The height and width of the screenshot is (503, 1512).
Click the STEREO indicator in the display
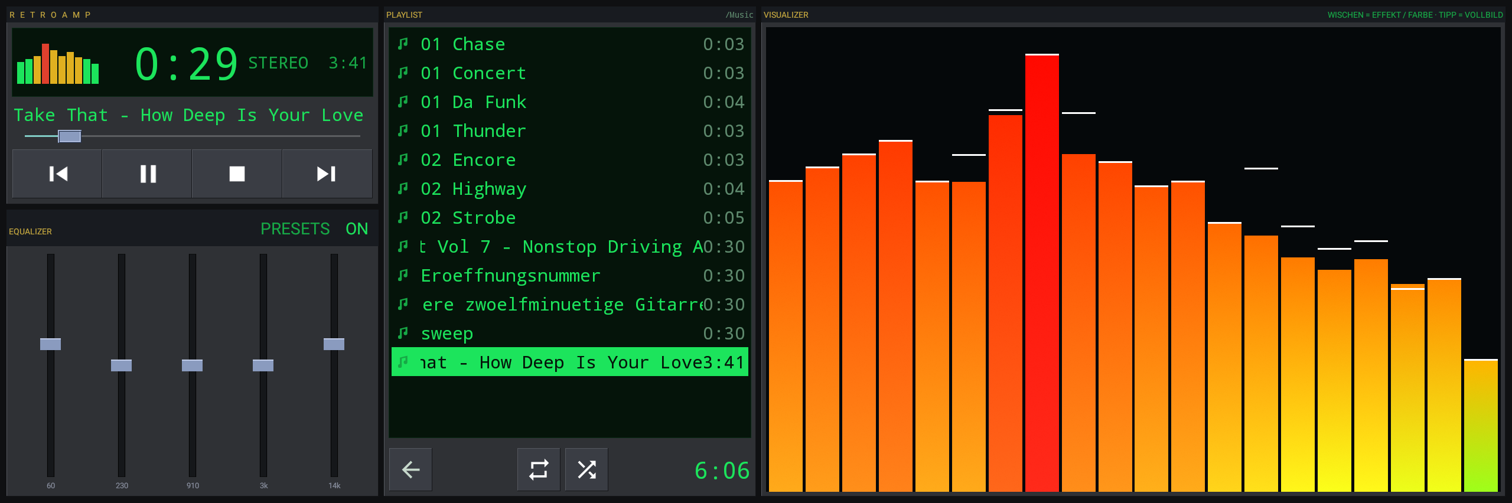point(278,63)
